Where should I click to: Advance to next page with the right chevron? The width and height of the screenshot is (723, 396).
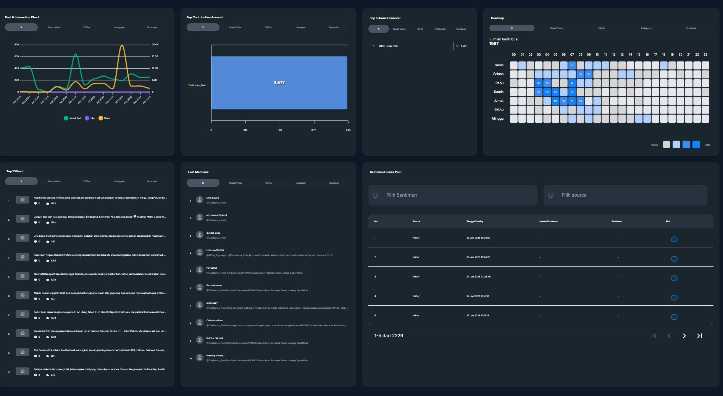(684, 336)
